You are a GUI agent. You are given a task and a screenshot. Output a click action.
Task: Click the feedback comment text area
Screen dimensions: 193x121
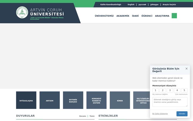point(170,102)
